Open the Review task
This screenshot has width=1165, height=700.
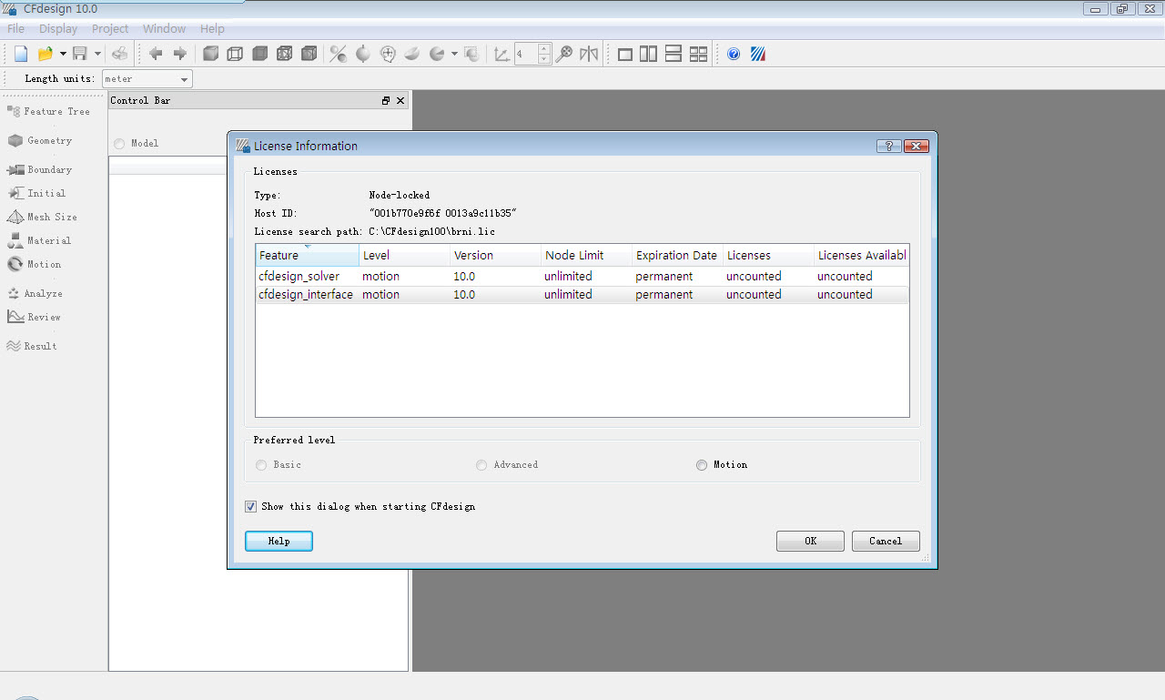coord(34,318)
